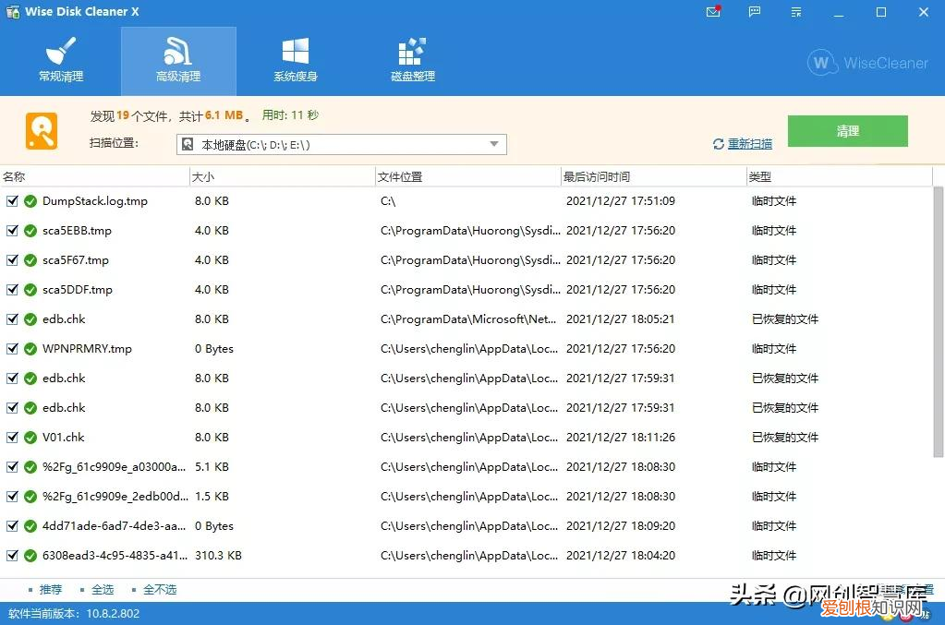Open the feedback chat icon in titlebar

pyautogui.click(x=754, y=12)
